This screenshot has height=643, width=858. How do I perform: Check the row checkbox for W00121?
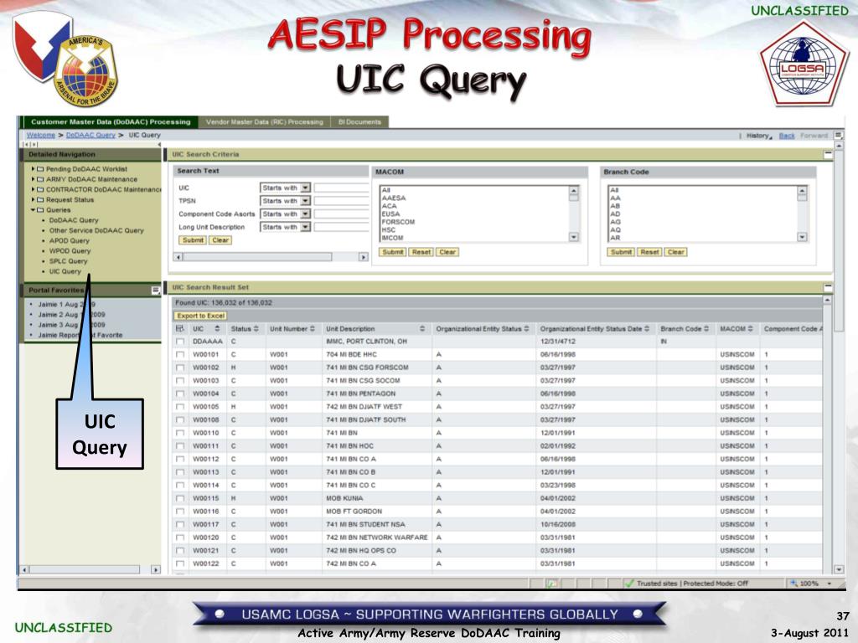click(180, 551)
